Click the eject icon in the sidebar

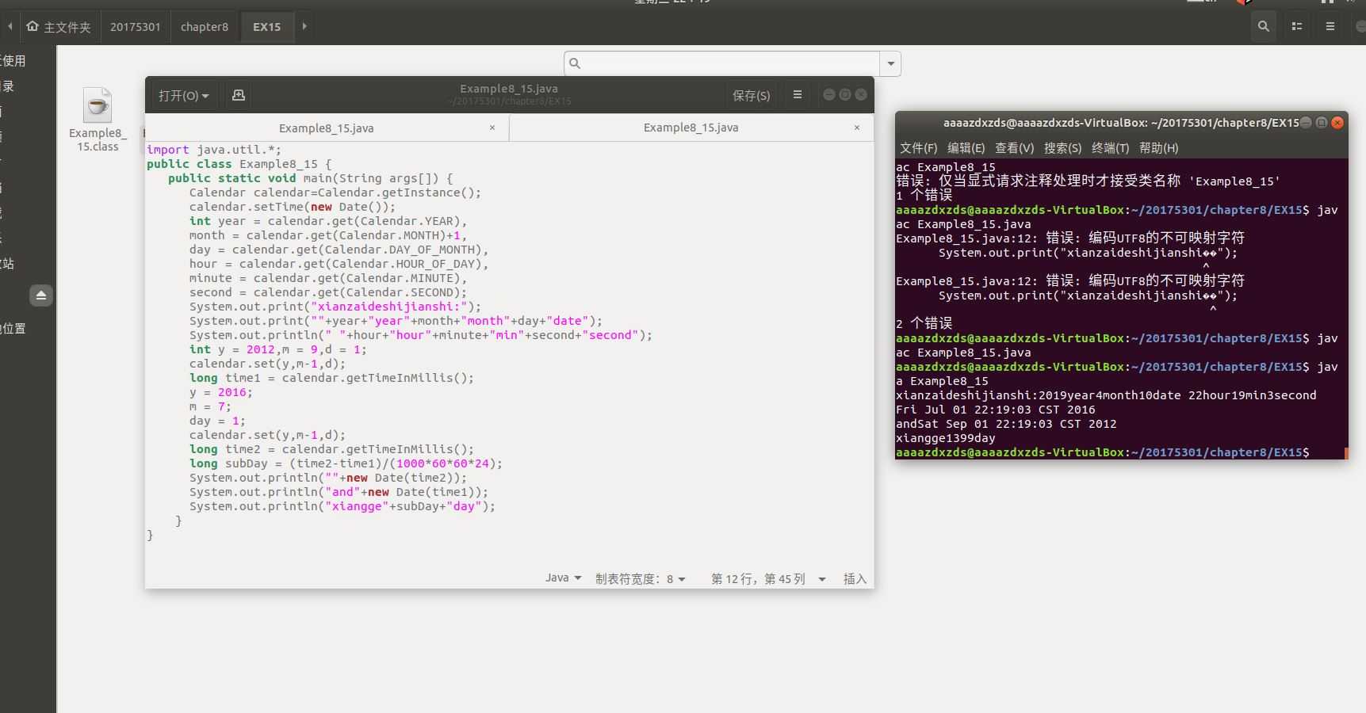(41, 295)
